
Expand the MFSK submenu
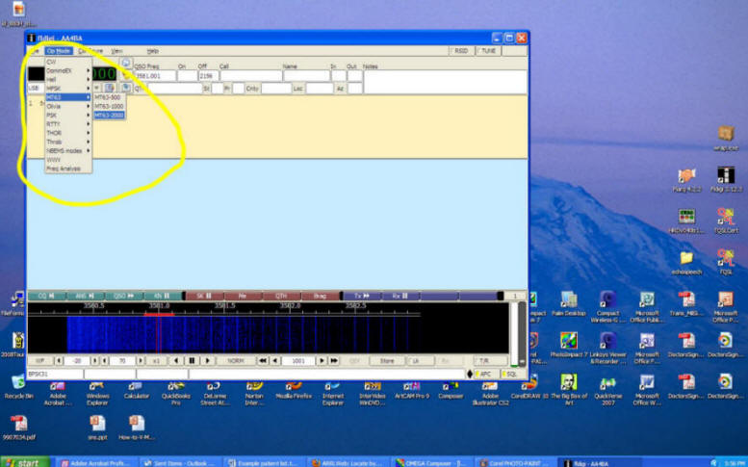[68, 89]
